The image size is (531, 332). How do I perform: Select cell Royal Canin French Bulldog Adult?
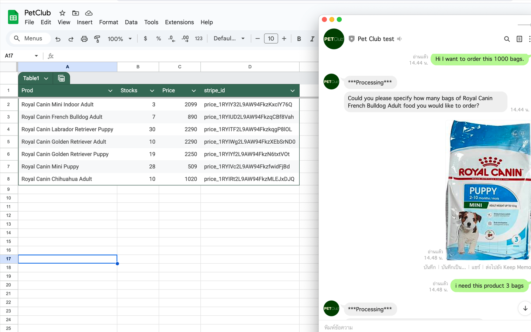(x=68, y=117)
